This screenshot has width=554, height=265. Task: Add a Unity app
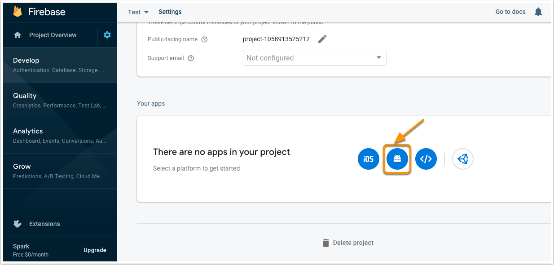pos(463,159)
